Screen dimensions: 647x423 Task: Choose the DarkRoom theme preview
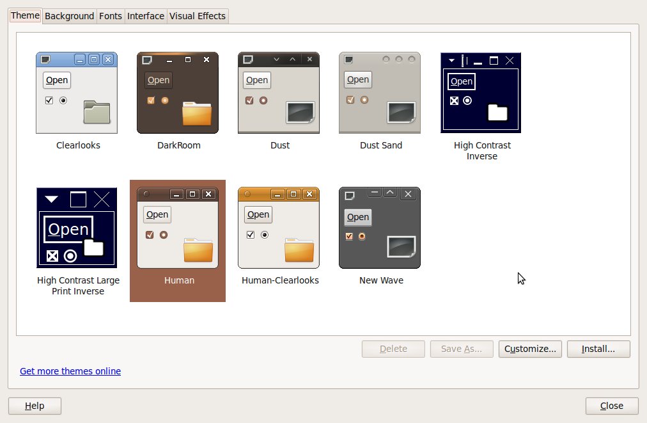coord(178,93)
